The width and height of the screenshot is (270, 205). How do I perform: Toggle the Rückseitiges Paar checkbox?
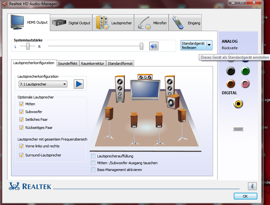click(x=21, y=128)
